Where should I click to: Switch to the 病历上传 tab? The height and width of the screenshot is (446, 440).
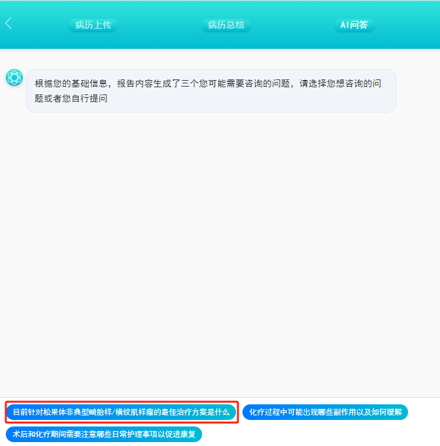point(93,25)
